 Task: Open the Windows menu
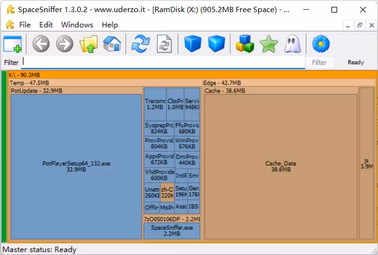[77, 25]
